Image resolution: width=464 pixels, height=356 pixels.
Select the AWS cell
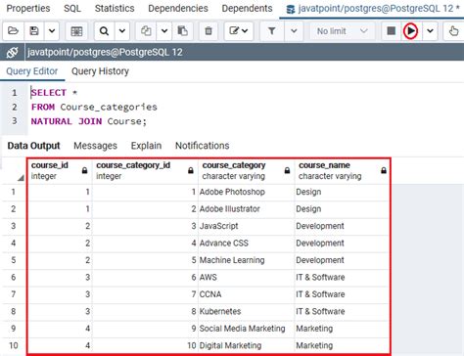(x=246, y=278)
